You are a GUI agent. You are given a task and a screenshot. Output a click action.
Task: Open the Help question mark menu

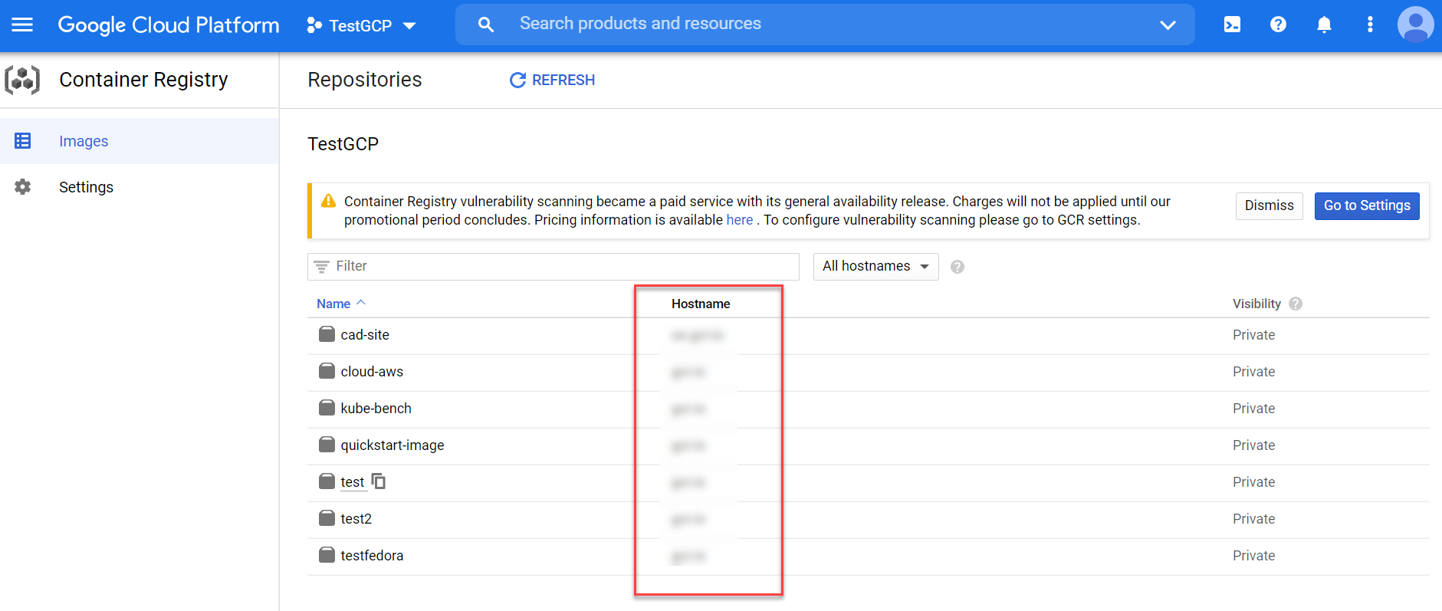click(x=1278, y=25)
